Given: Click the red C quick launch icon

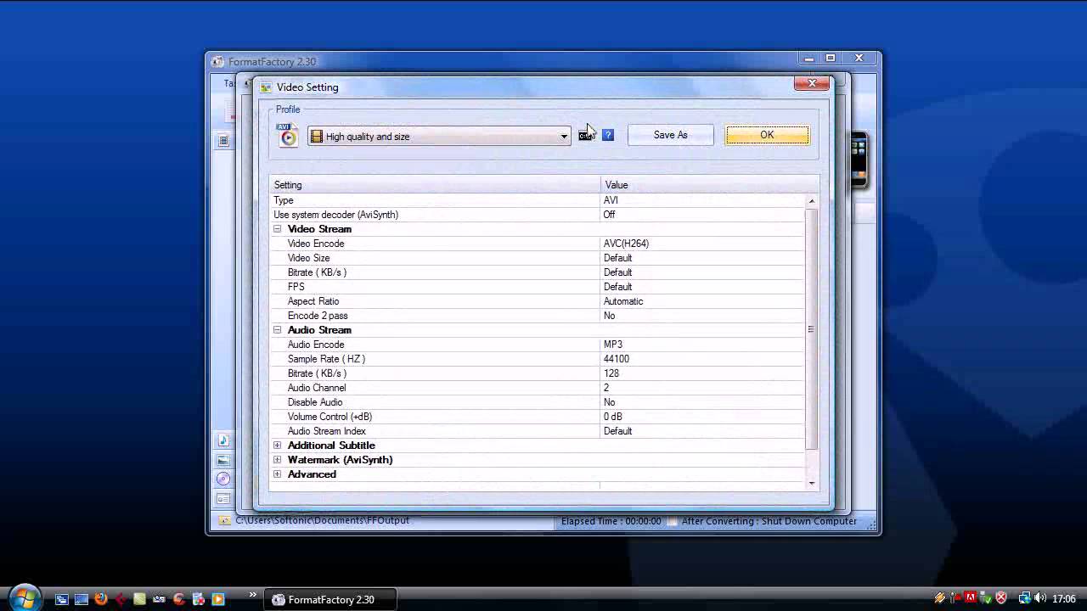Looking at the screenshot, I should (x=179, y=599).
